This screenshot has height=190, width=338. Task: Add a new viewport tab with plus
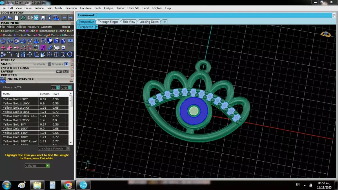coord(164,22)
